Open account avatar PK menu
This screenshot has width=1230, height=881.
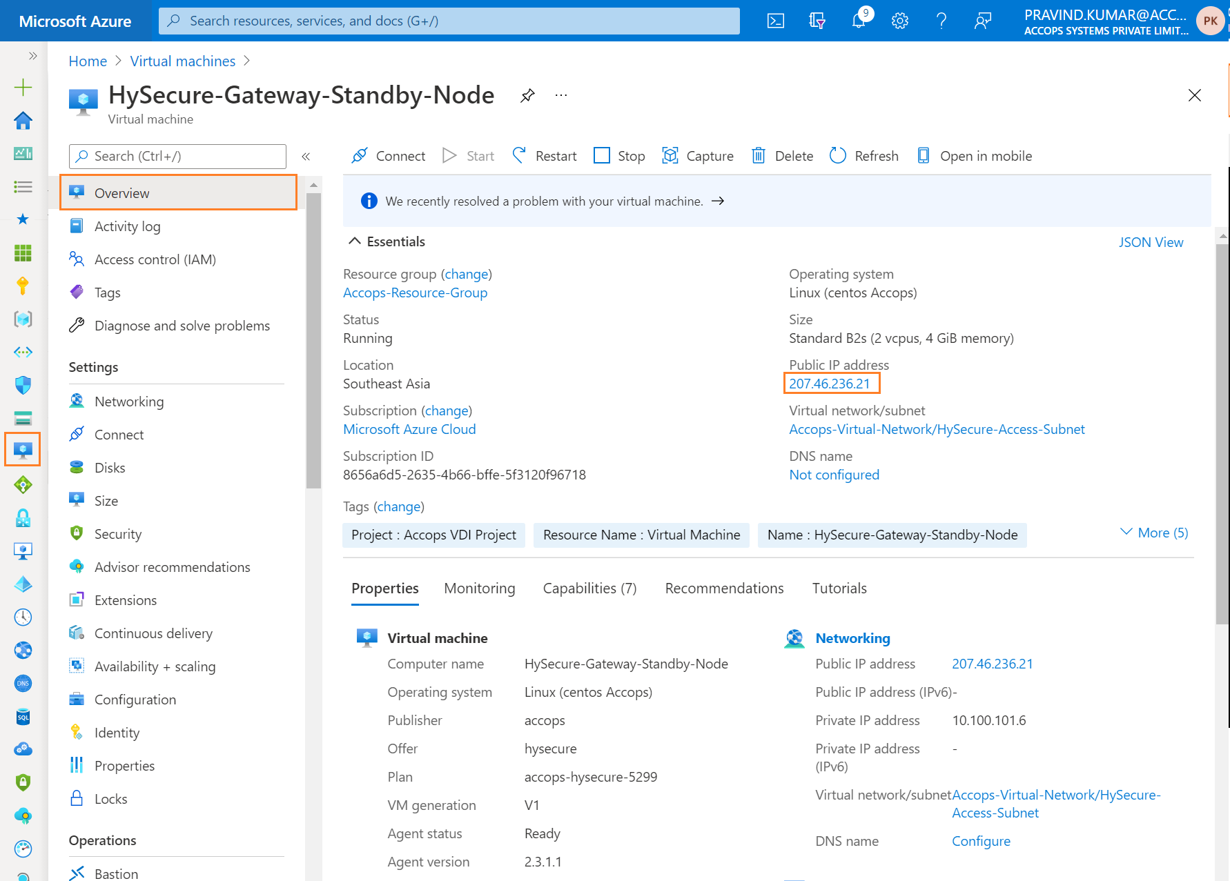1210,21
